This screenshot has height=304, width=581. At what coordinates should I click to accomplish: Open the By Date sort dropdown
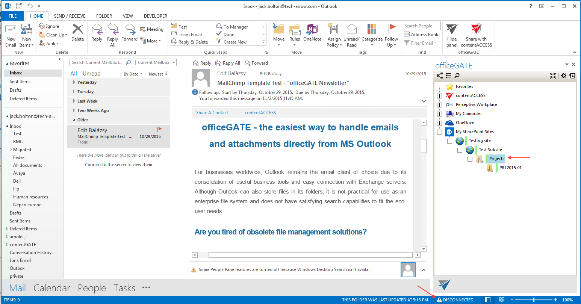tap(133, 74)
